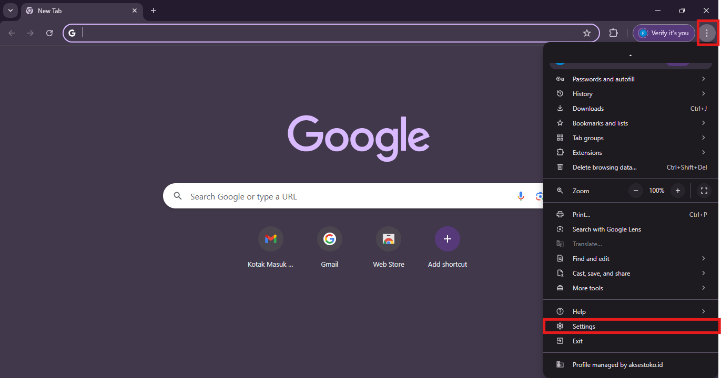Bookmark this tab with the star icon
Screen dimensions: 721x378
(x=587, y=33)
